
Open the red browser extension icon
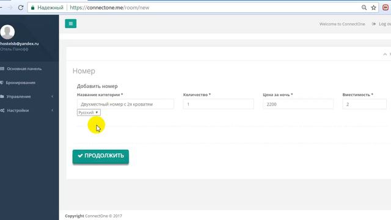(x=386, y=7)
